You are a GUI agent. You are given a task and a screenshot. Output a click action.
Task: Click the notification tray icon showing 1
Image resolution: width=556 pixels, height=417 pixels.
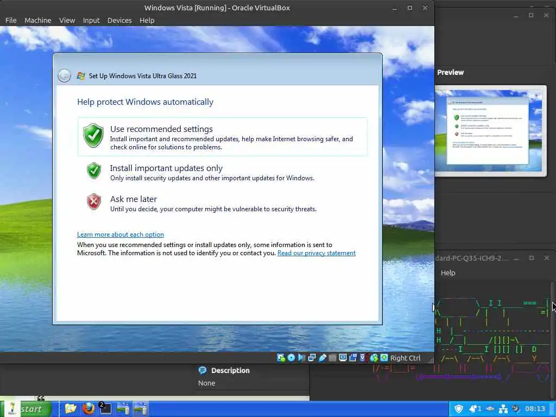[x=475, y=409]
